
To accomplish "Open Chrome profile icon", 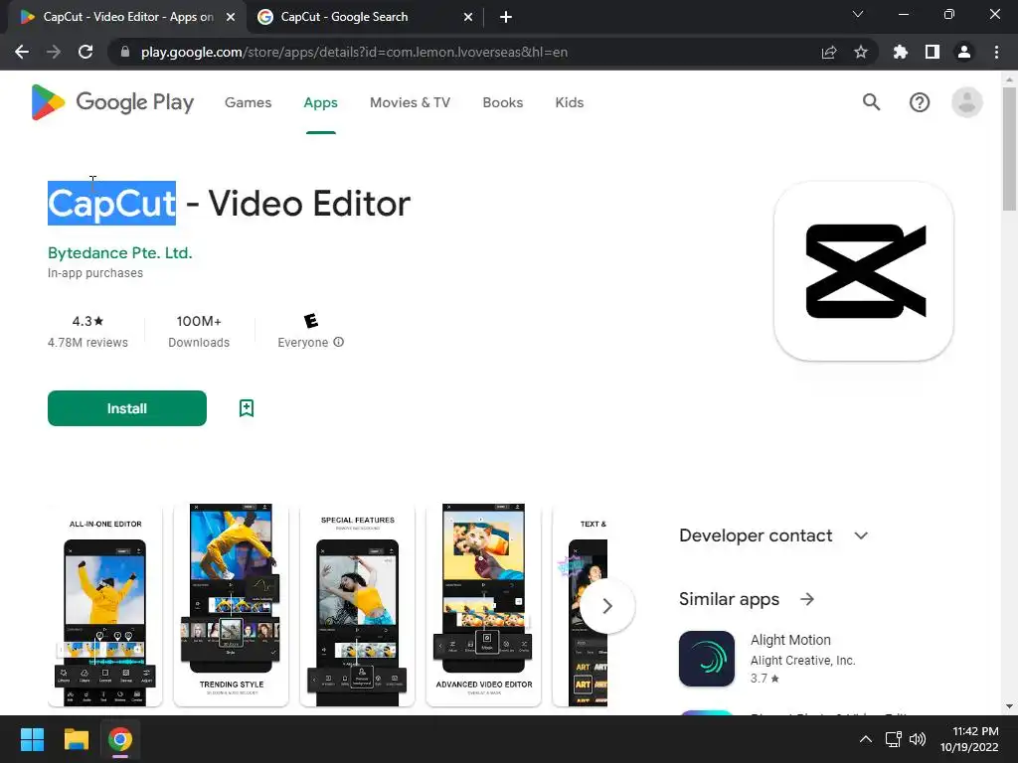I will [x=964, y=52].
